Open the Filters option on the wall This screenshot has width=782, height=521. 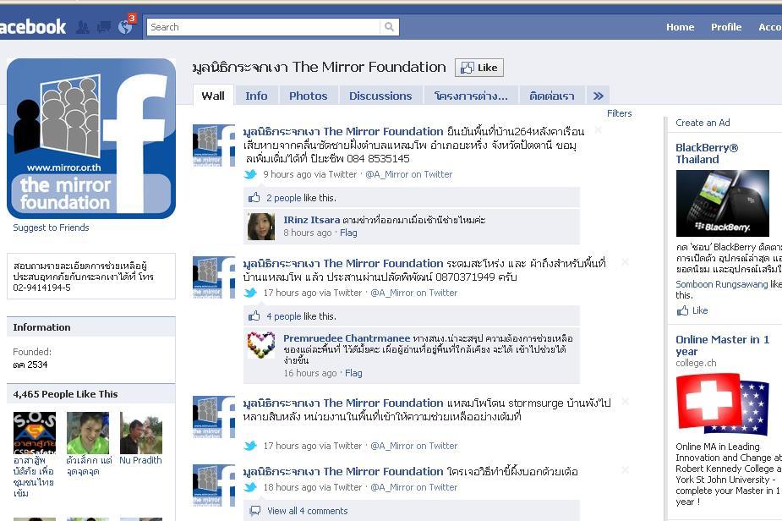(x=619, y=113)
